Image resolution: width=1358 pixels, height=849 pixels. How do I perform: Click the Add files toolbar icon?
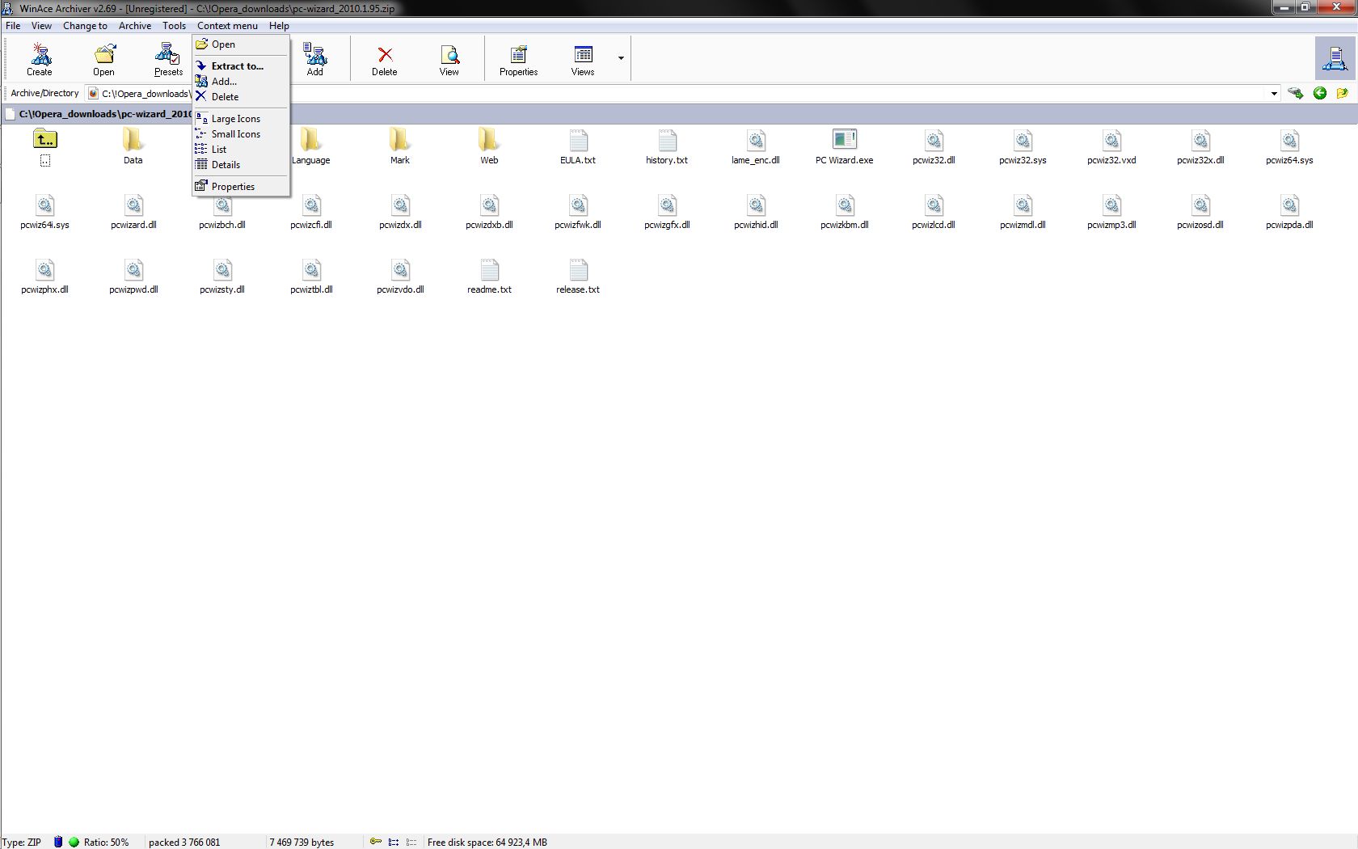tap(314, 59)
